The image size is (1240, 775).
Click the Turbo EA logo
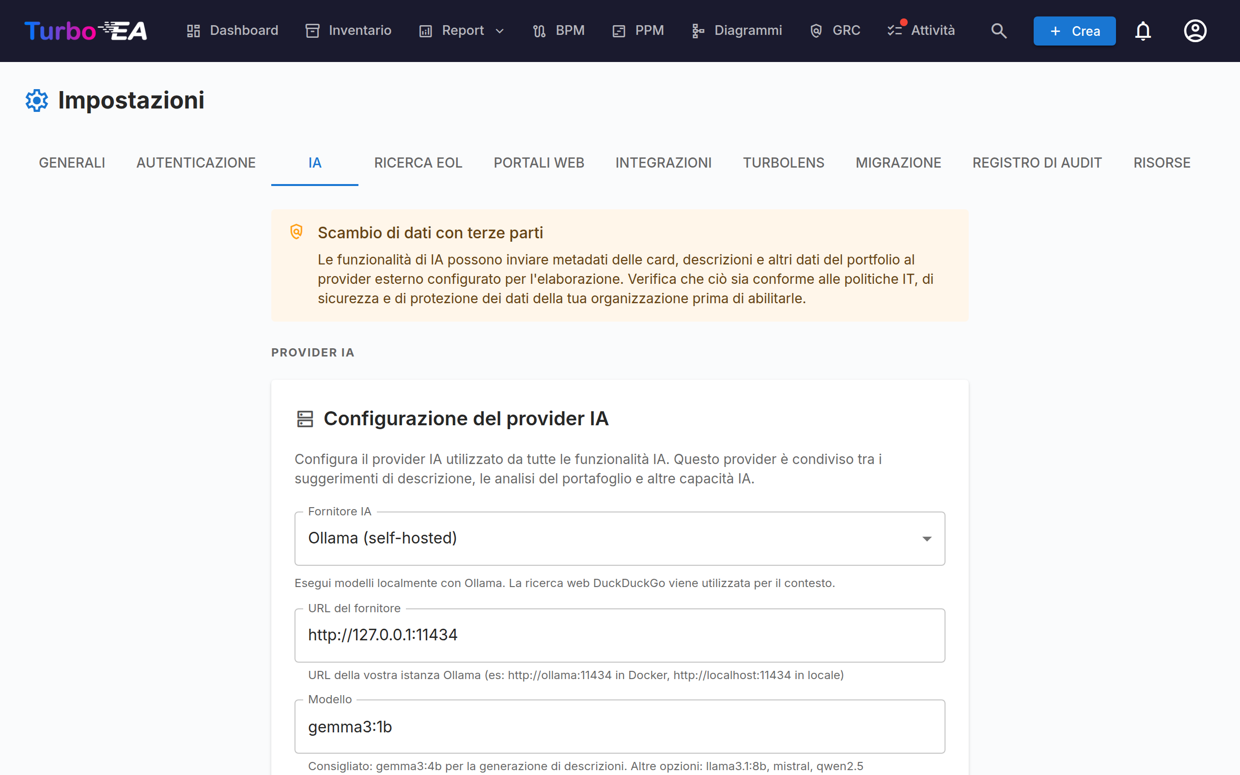coord(86,31)
